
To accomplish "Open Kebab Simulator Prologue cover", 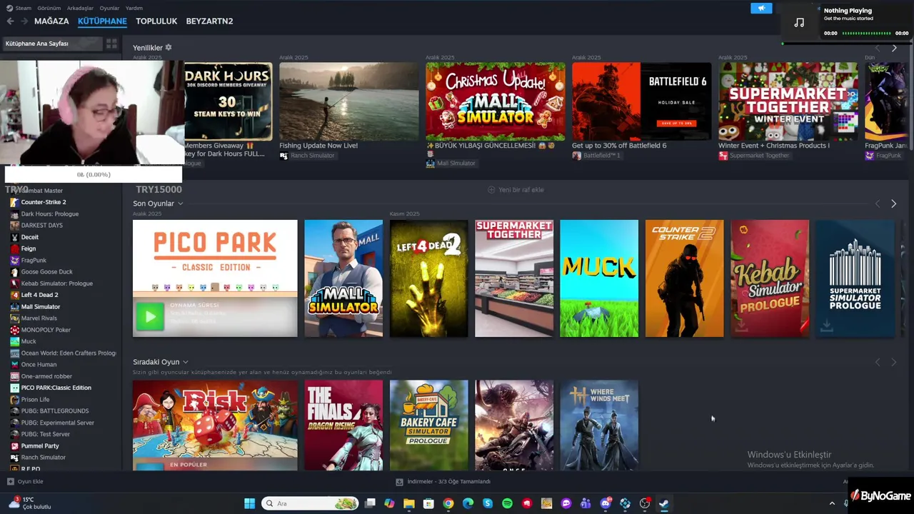I will coord(770,278).
